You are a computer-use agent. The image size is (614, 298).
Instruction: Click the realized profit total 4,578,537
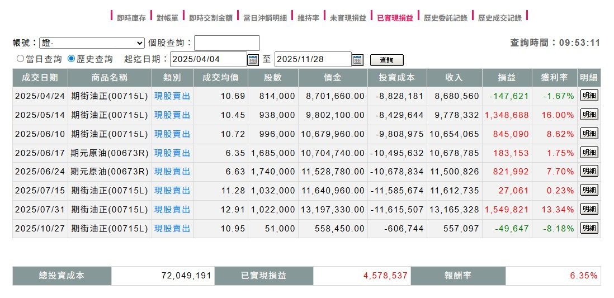[385, 276]
